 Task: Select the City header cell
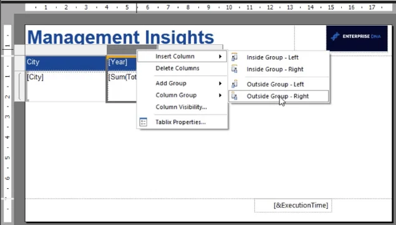(x=65, y=63)
